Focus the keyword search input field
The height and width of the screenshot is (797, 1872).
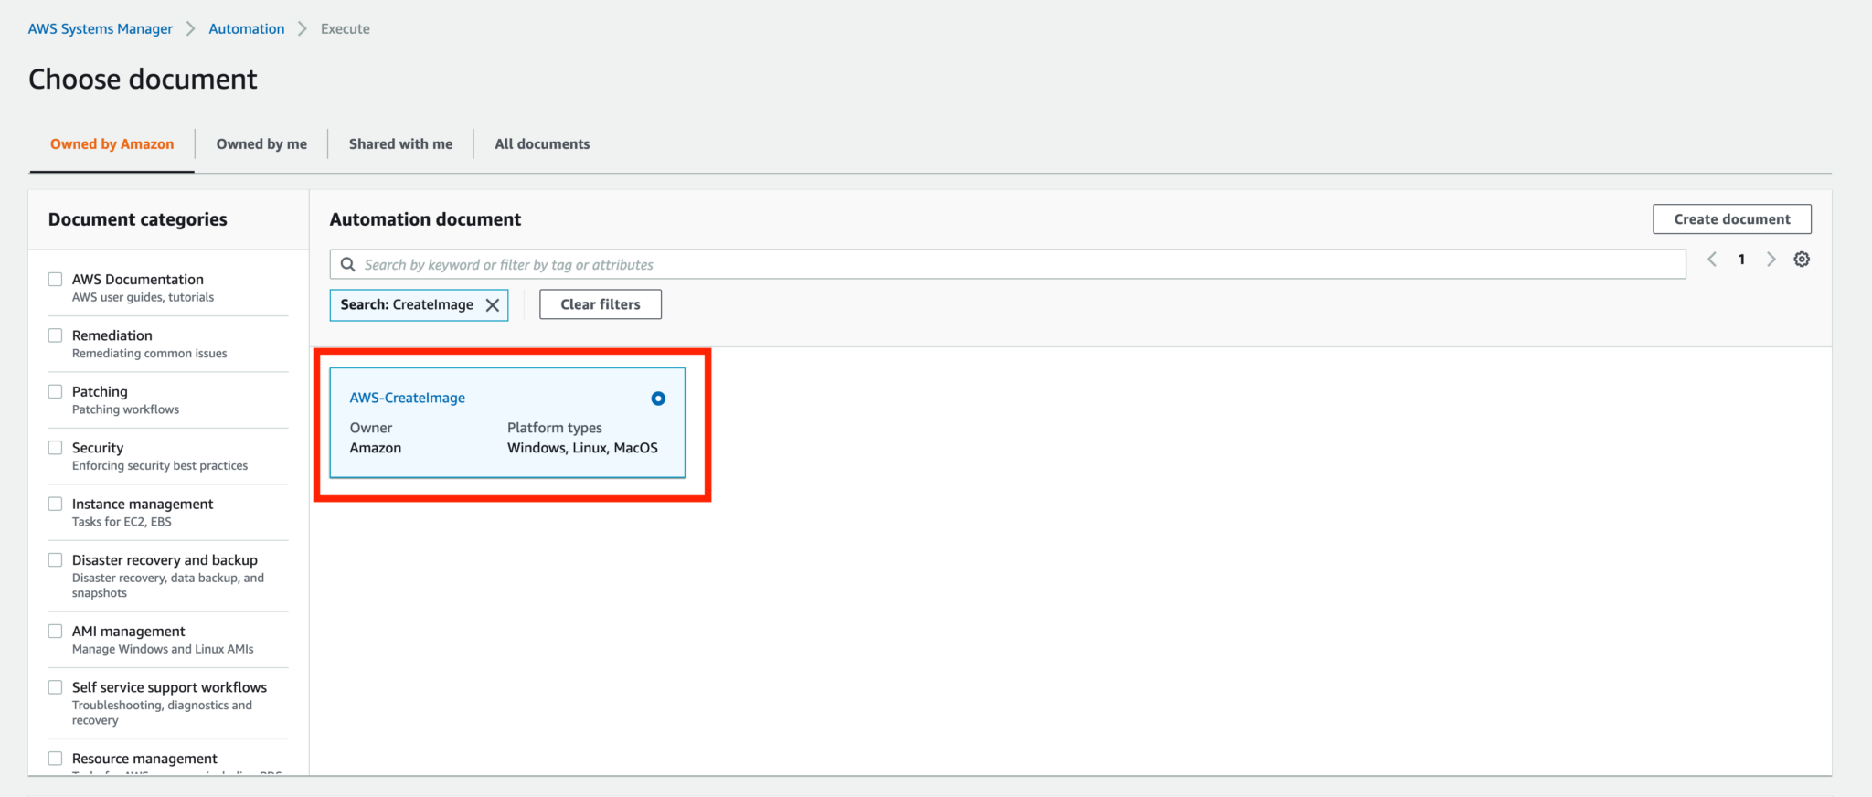click(x=1005, y=265)
